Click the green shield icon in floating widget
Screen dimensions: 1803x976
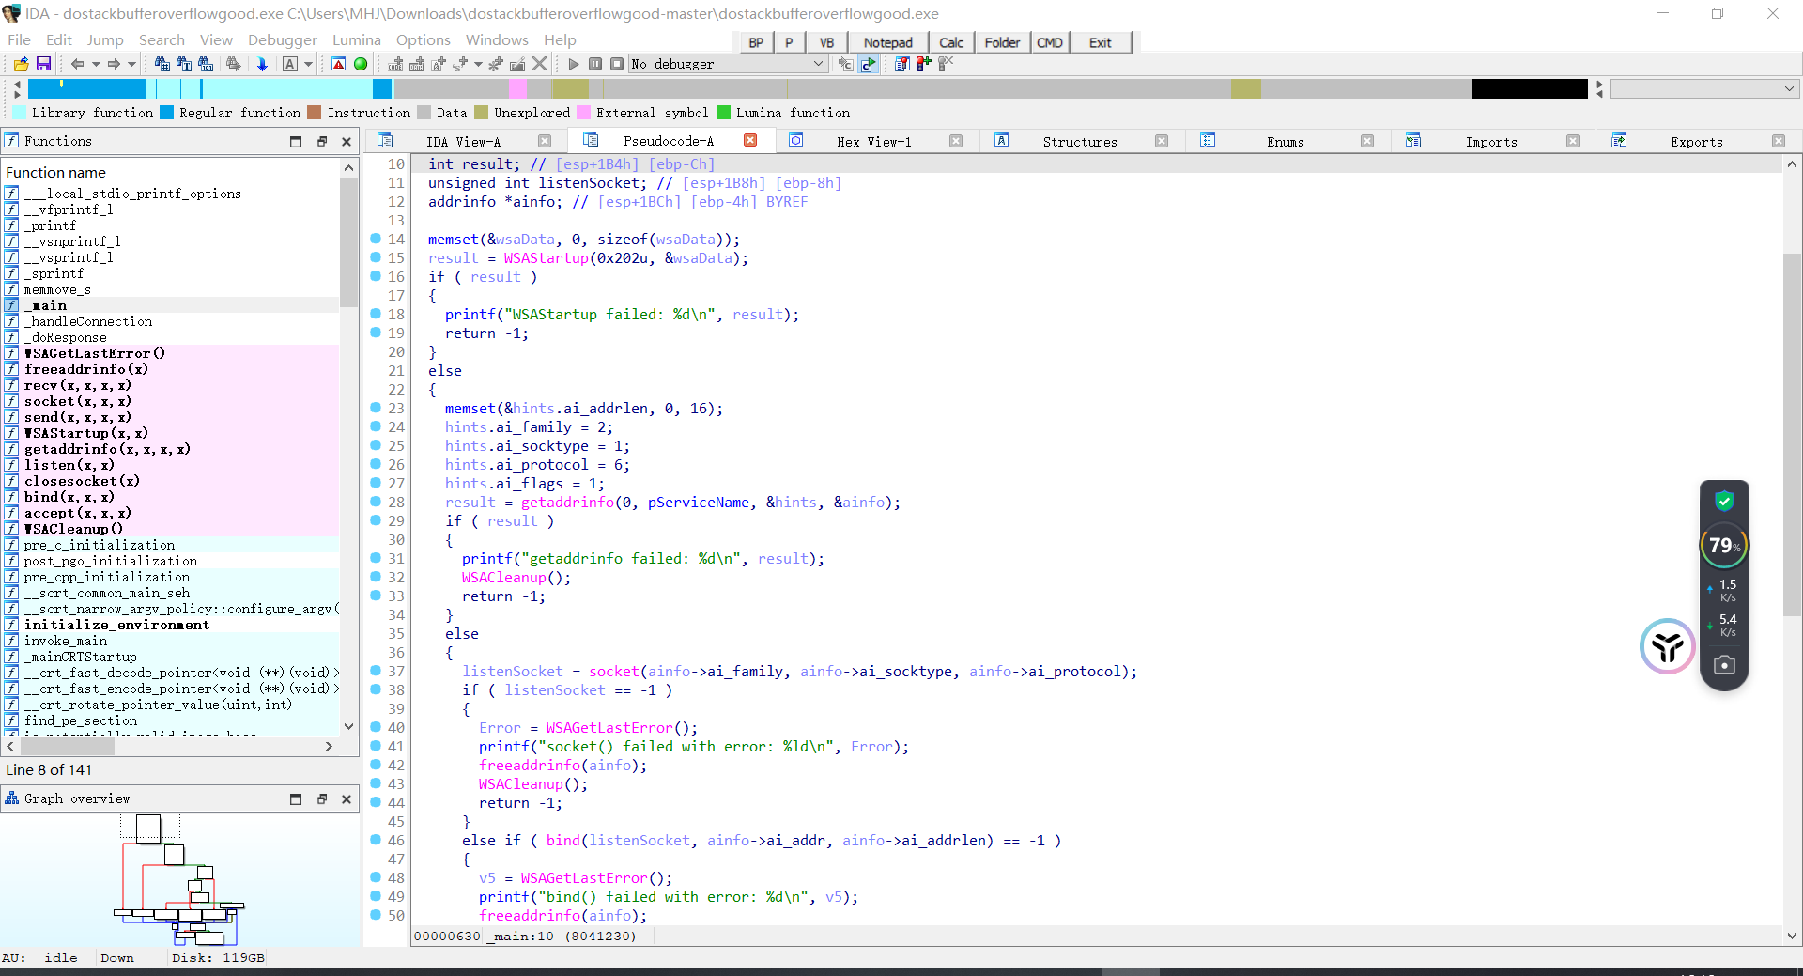coord(1724,501)
